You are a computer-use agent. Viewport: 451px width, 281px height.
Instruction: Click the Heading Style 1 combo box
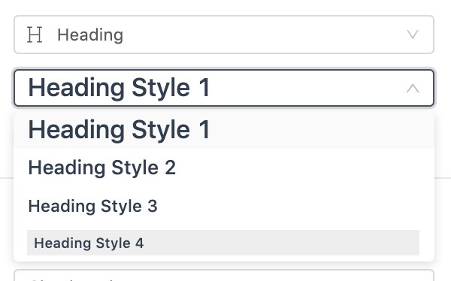[x=224, y=88]
